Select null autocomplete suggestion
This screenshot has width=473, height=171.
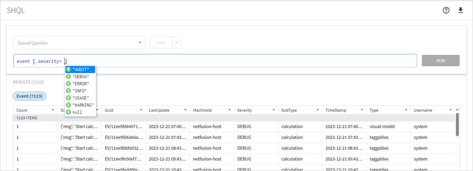[80, 112]
